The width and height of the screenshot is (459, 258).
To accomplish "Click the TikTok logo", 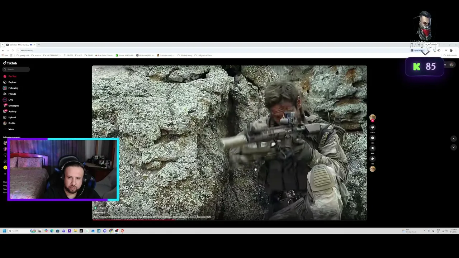I will click(10, 63).
